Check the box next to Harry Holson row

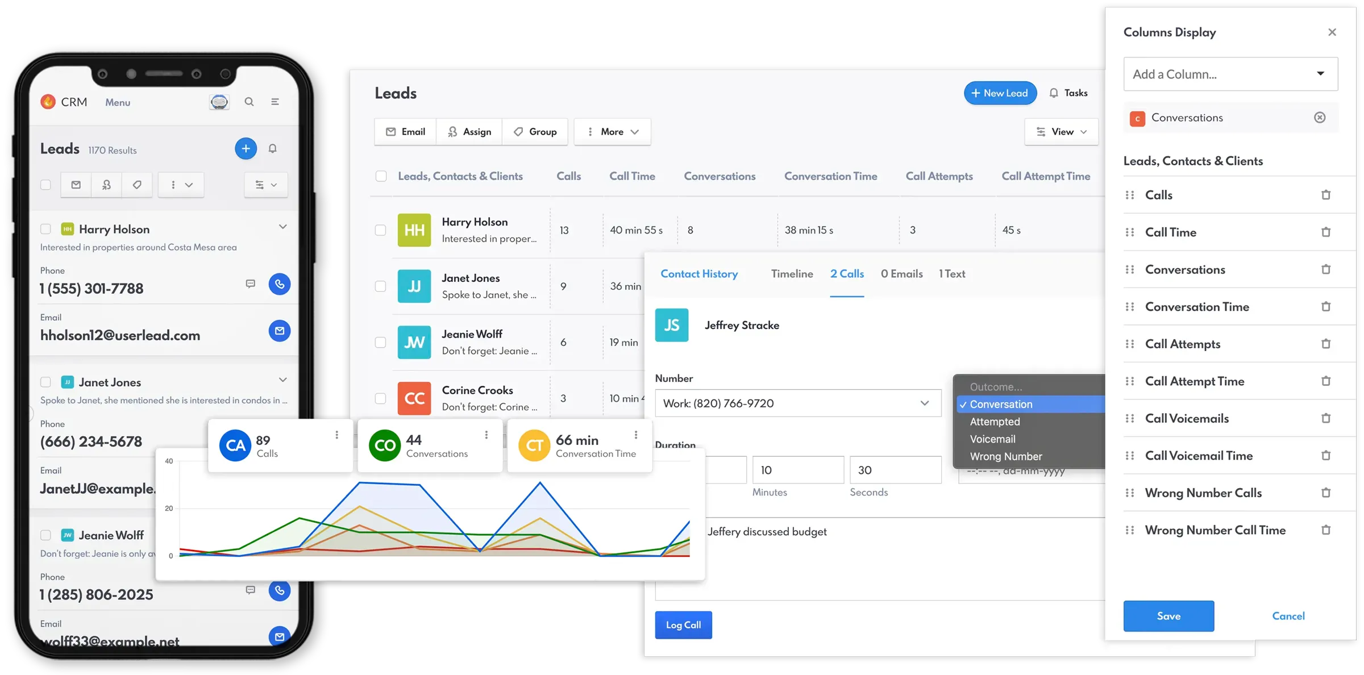380,230
